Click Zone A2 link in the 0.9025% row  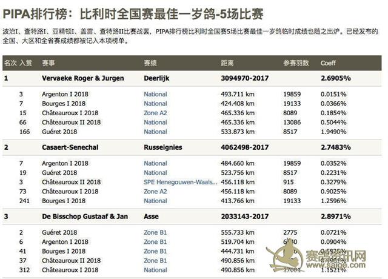tap(155, 192)
